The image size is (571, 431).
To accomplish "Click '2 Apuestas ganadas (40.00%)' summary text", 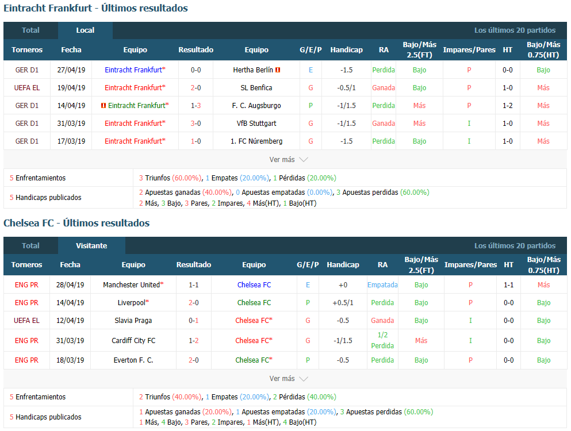I will point(185,192).
